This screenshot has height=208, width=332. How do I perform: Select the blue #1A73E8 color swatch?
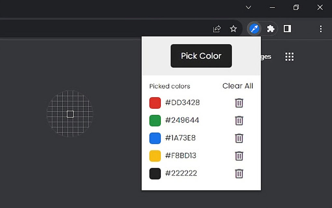155,138
